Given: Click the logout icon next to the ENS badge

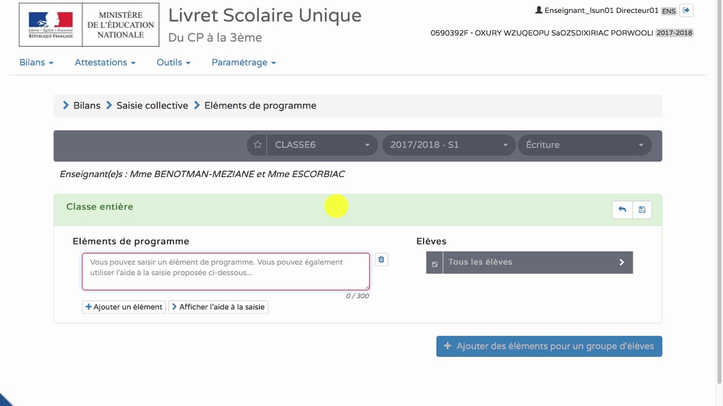Looking at the screenshot, I should coord(686,10).
